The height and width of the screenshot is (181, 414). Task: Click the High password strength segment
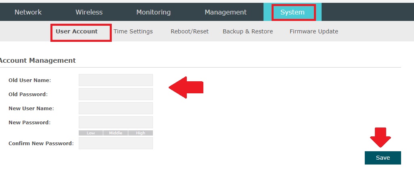click(x=140, y=133)
